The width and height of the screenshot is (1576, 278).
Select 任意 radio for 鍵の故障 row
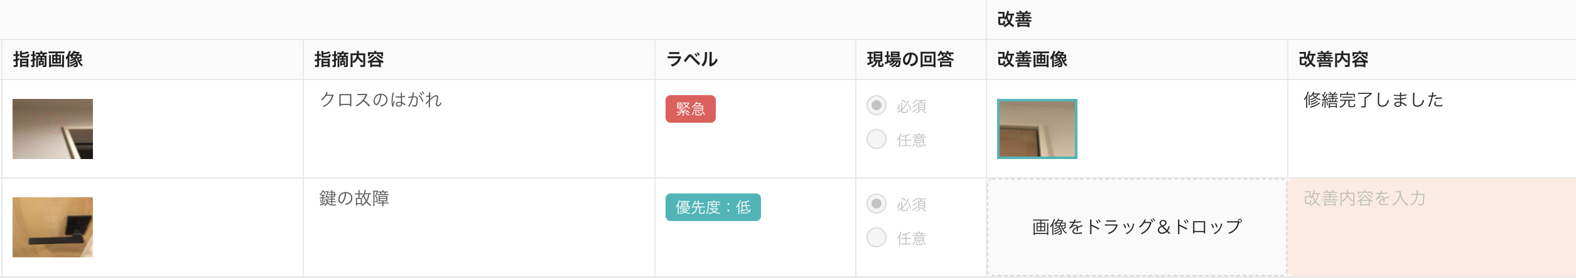pyautogui.click(x=877, y=237)
